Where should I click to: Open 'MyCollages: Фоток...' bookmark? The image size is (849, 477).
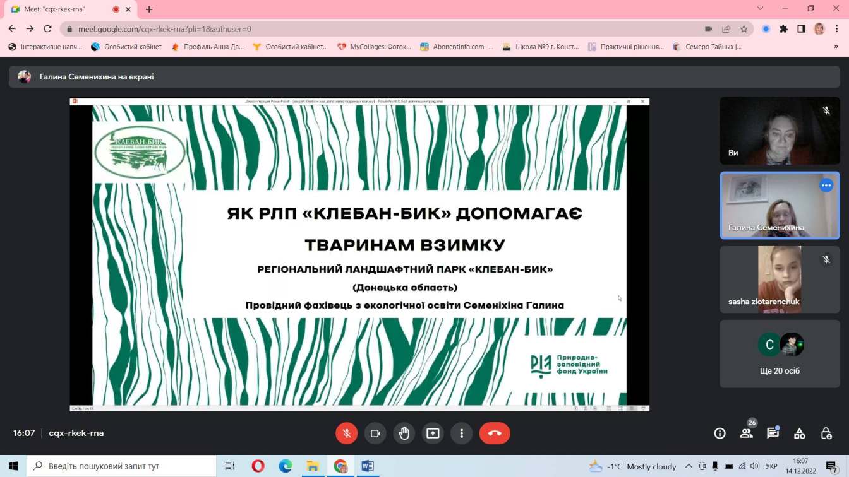coord(375,47)
